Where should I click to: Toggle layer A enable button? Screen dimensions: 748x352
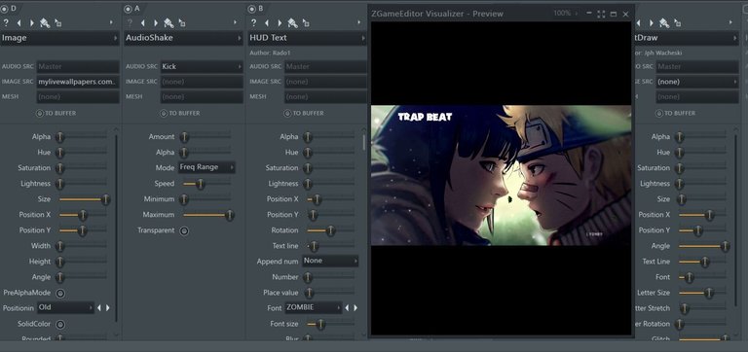(x=128, y=9)
